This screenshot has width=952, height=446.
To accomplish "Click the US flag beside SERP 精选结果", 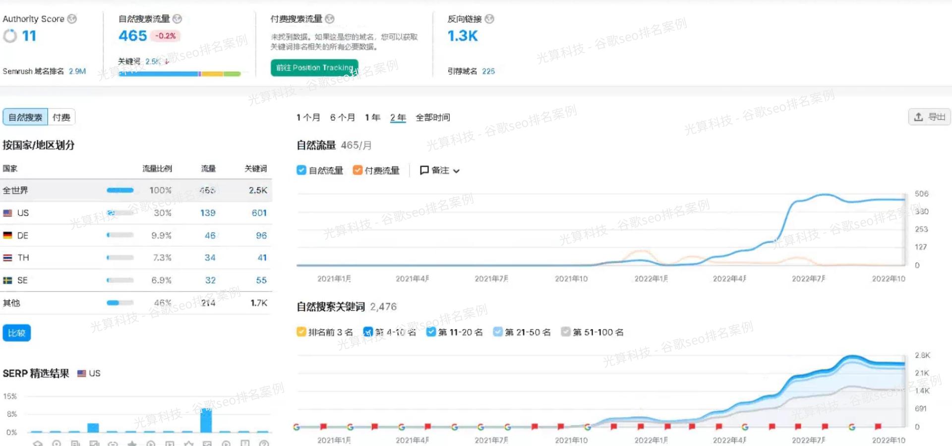I will 82,374.
